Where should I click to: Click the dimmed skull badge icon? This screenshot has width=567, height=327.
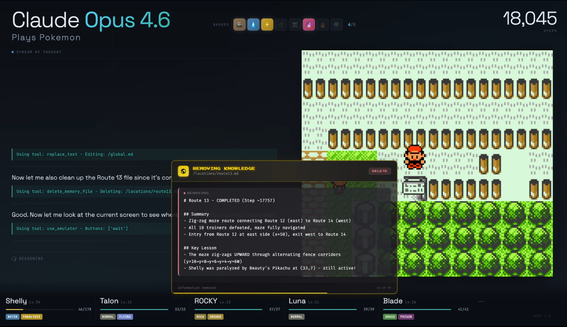point(295,25)
